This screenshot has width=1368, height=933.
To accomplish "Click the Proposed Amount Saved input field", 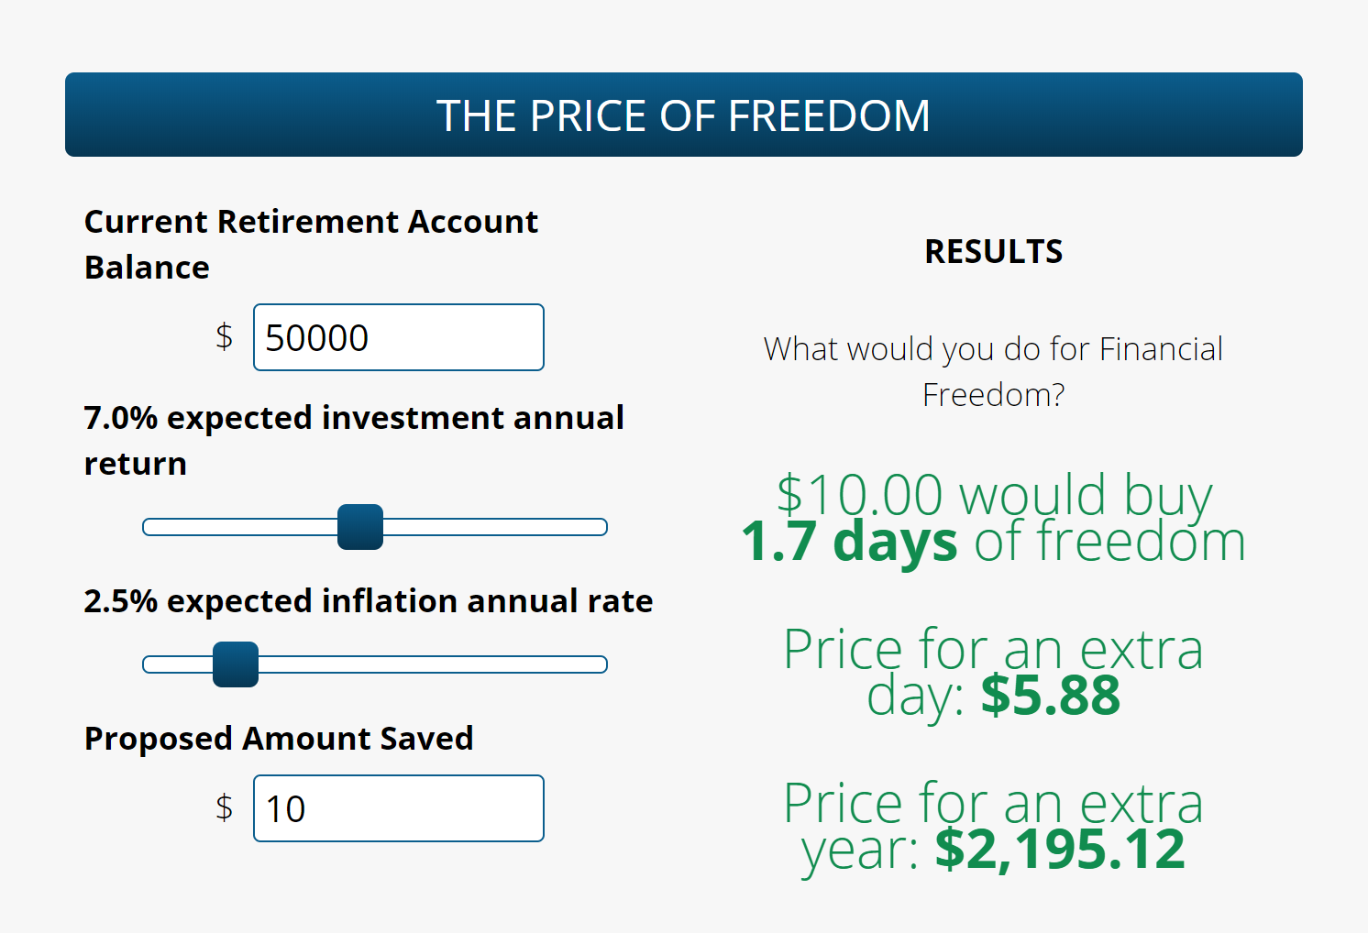I will (398, 808).
